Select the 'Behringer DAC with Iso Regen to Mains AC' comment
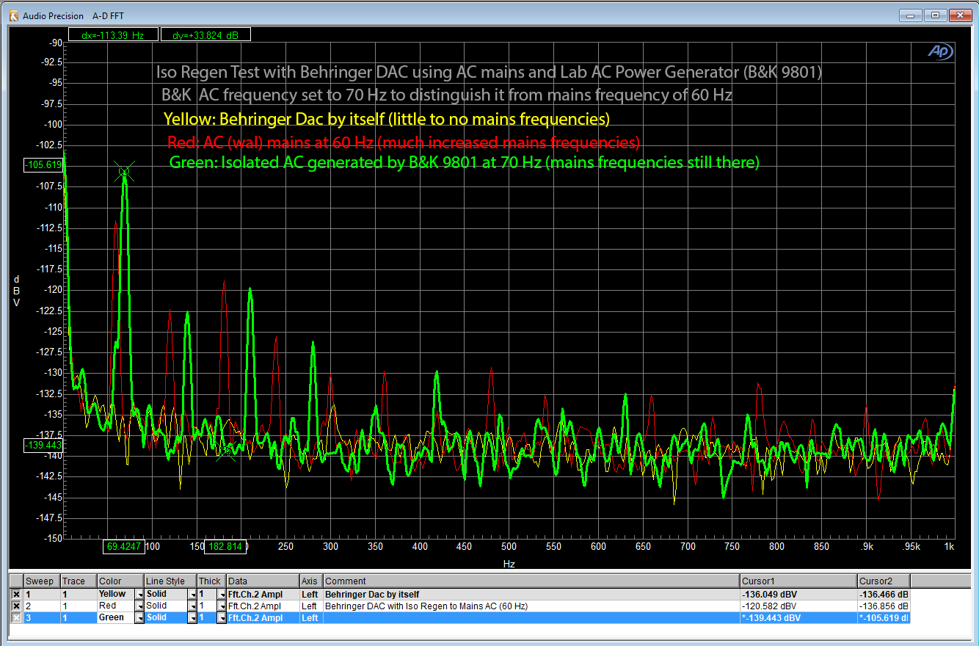The image size is (979, 646). [531, 606]
